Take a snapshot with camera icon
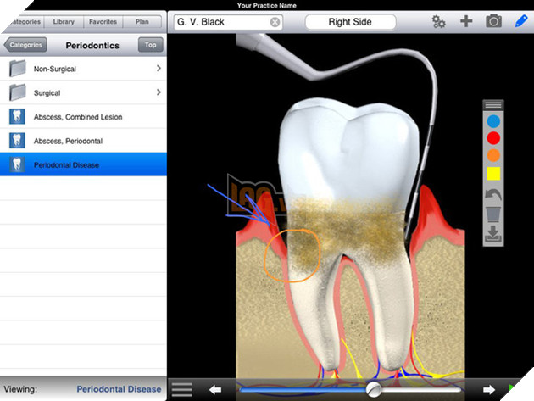Screen dimensions: 534x401 [493, 22]
